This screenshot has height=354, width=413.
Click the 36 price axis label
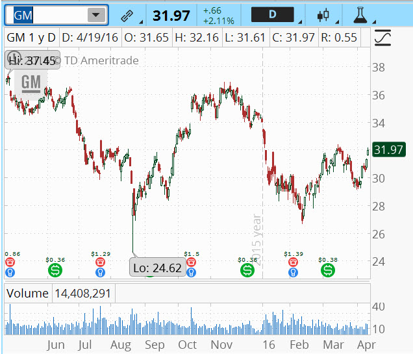379,95
